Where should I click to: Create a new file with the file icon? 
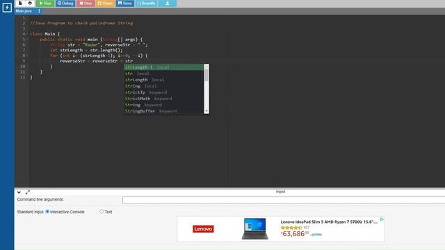click(20, 3)
